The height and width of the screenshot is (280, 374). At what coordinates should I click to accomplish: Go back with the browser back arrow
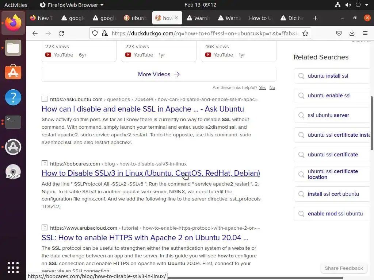(x=35, y=33)
